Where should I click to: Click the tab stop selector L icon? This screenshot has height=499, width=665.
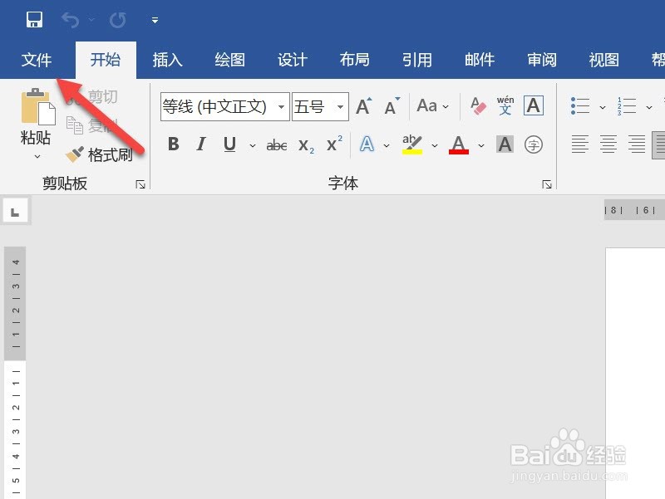(16, 211)
